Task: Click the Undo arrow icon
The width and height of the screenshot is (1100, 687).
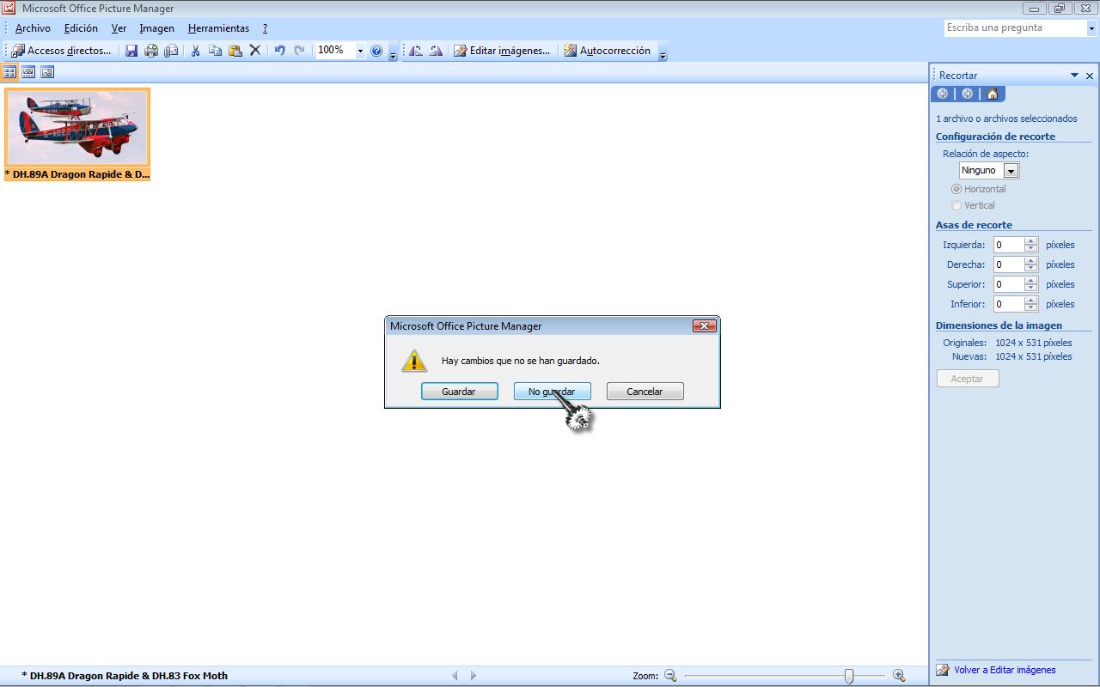Action: [279, 51]
